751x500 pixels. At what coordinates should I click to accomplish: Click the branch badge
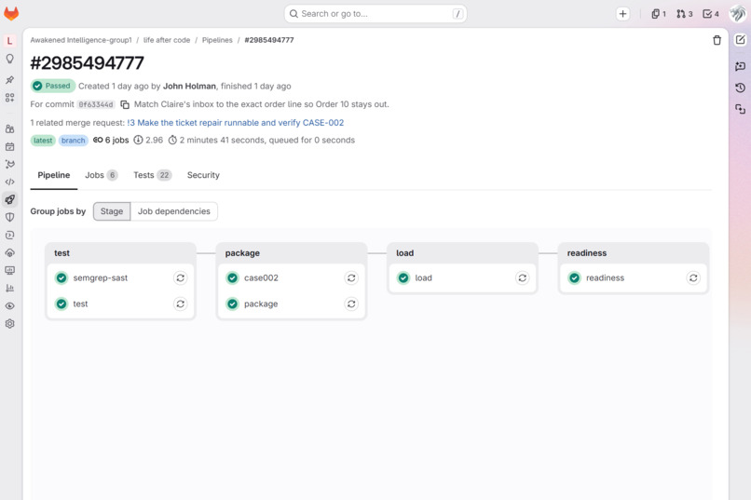coord(73,141)
